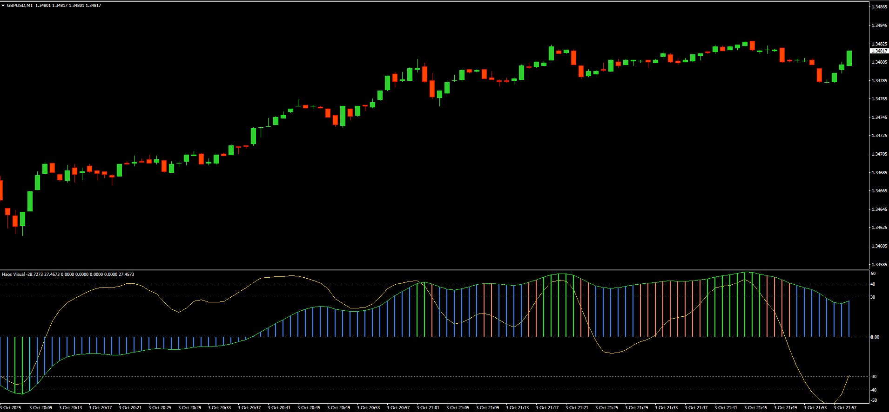This screenshot has width=889, height=412.
Task: Click the -30 indicator level label
Action: pyautogui.click(x=874, y=377)
